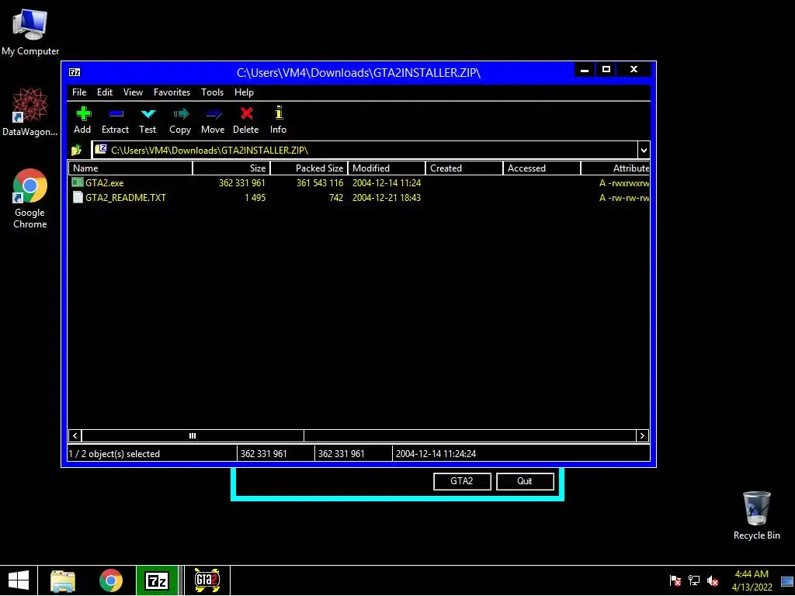The image size is (795, 596).
Task: Sort by the Created column header
Action: [464, 168]
